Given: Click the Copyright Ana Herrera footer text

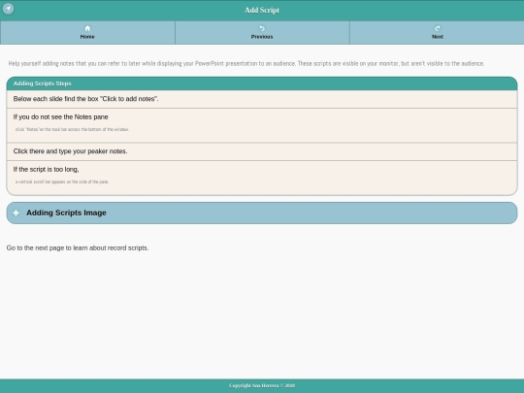Looking at the screenshot, I should [x=262, y=385].
